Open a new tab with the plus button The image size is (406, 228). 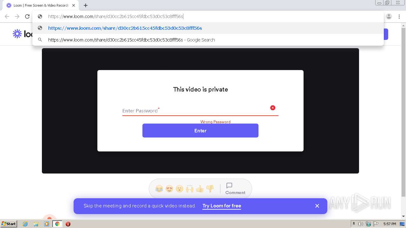(x=86, y=5)
